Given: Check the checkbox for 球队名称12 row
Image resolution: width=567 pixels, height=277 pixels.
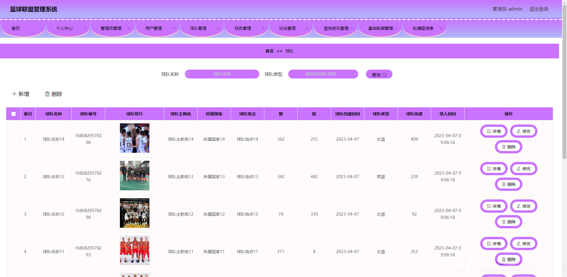Looking at the screenshot, I should click(13, 214).
